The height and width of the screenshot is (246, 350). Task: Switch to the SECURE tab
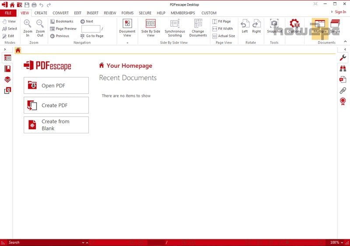(145, 13)
